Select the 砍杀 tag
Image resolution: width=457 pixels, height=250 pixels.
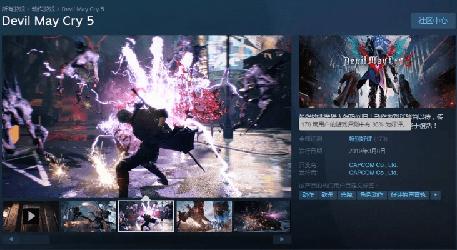(327, 195)
